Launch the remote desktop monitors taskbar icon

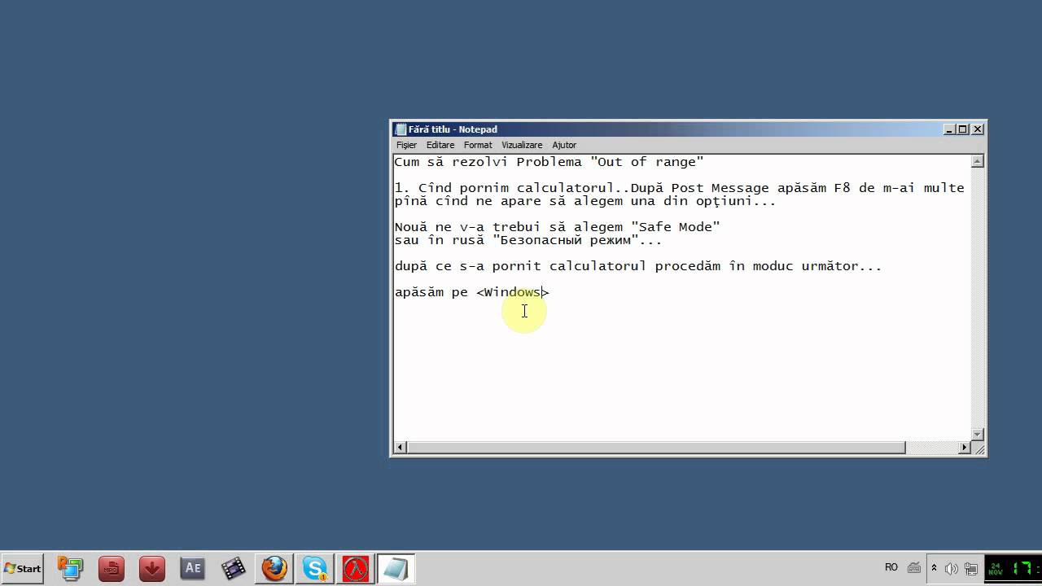[x=71, y=568]
